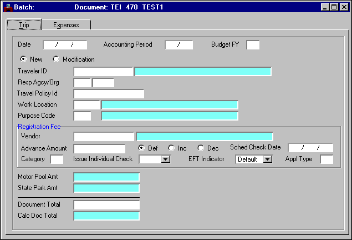Choose the Modification radio option

tap(56, 59)
